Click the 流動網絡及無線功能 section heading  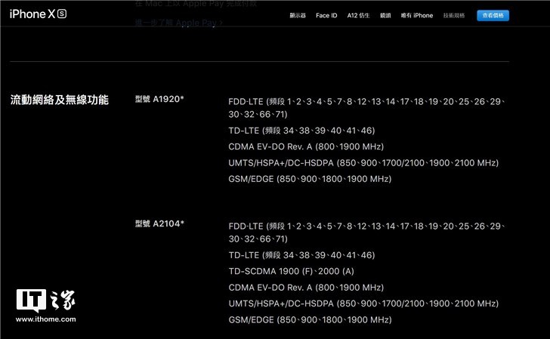tap(59, 100)
